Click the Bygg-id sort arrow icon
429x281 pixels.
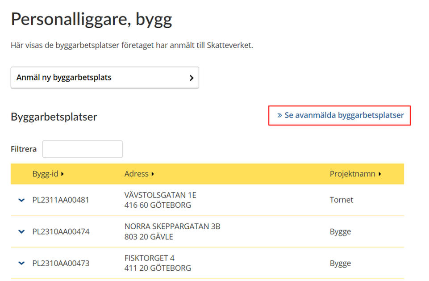tap(62, 174)
